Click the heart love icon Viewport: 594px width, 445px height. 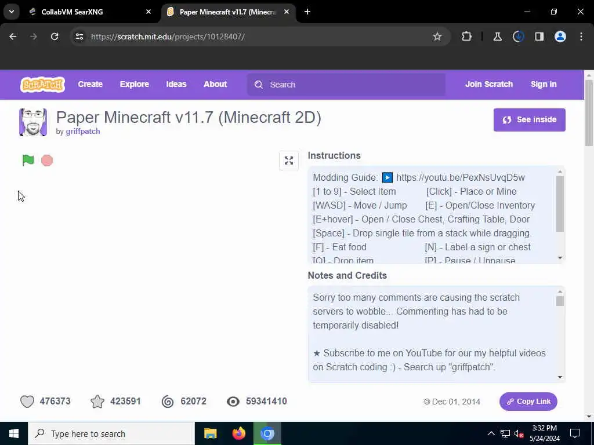coord(27,402)
